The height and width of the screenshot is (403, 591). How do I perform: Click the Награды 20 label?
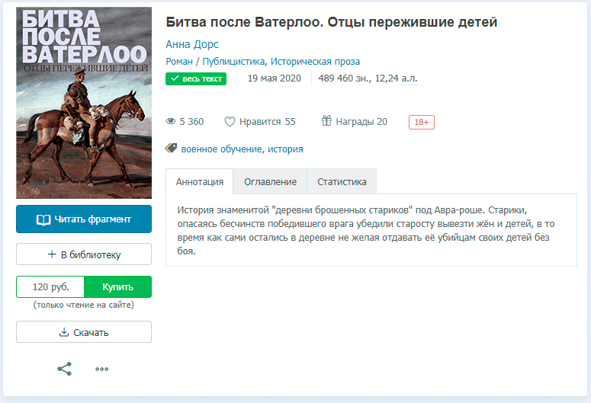(x=361, y=122)
